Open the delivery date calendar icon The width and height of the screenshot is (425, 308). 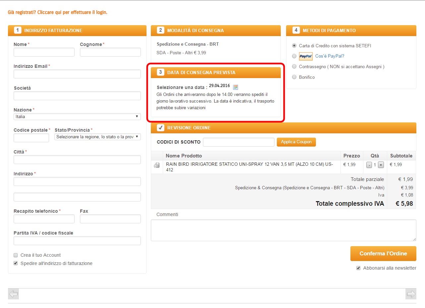pos(235,87)
